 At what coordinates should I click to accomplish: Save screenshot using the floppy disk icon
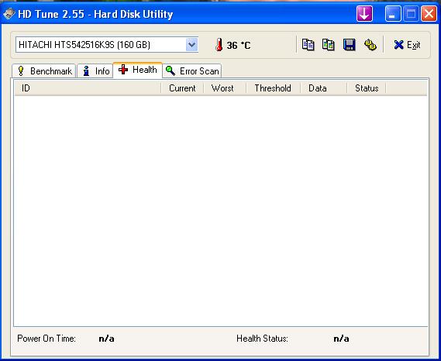coord(350,45)
